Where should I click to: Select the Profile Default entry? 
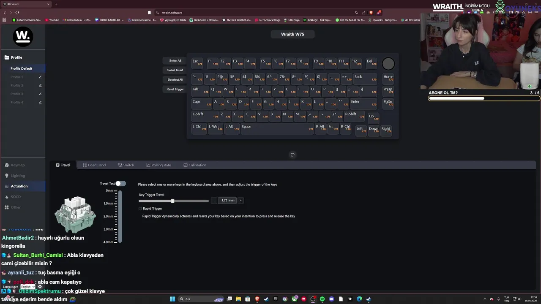[22, 68]
